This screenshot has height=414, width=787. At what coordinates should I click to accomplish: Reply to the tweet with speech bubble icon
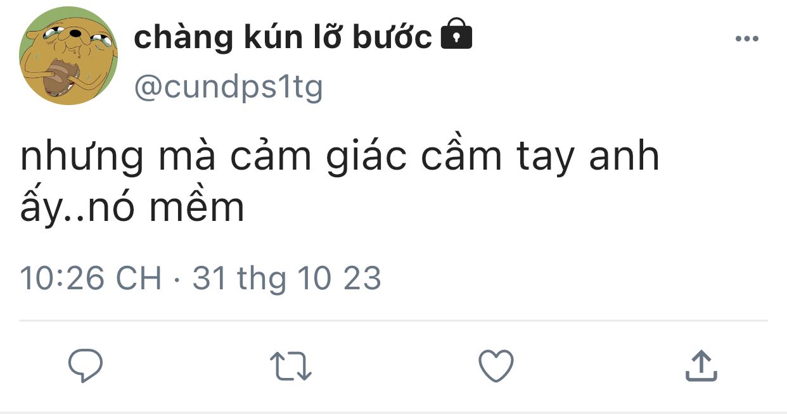tap(86, 367)
